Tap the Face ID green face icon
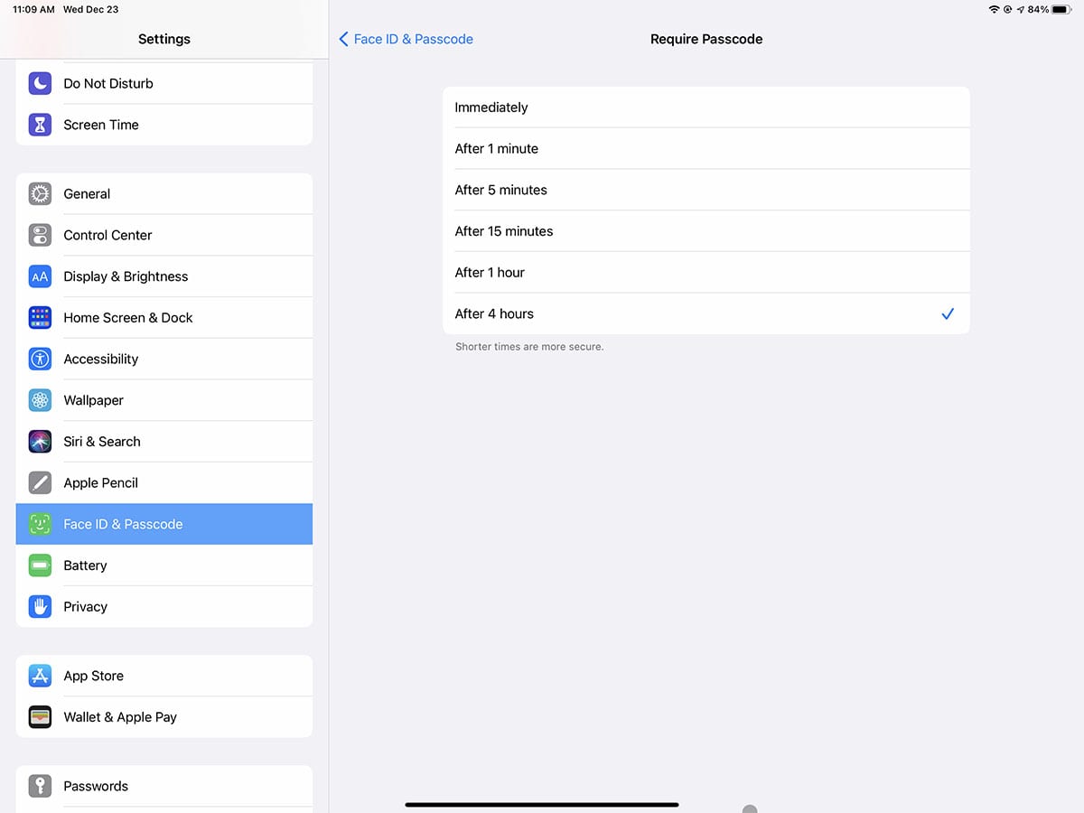 pyautogui.click(x=40, y=524)
